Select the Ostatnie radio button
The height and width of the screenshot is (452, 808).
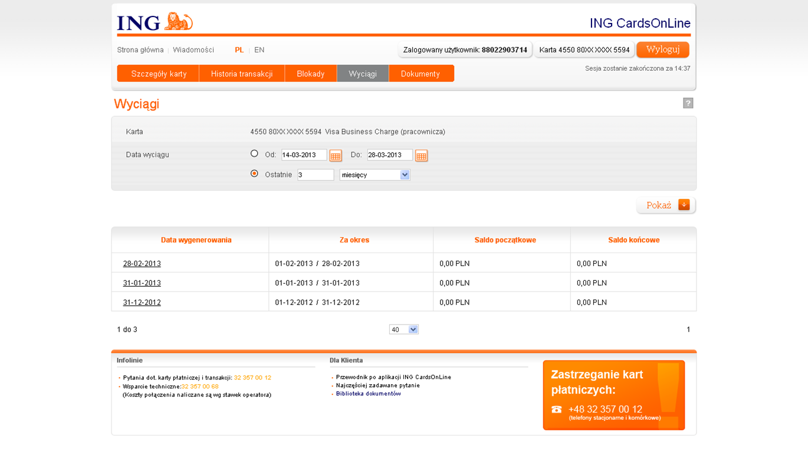click(x=254, y=173)
